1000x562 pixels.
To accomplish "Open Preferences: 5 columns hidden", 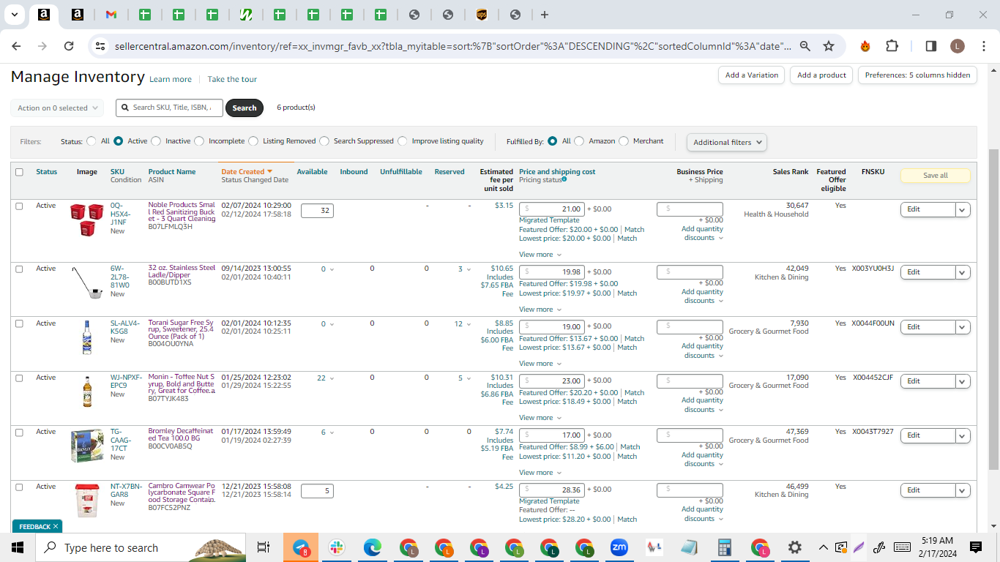I will click(x=917, y=75).
